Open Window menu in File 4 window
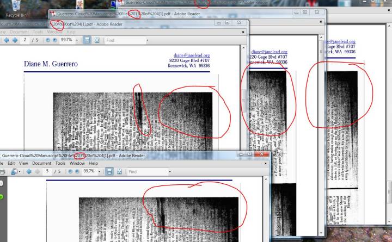Image resolution: width=392 pixels, height=242 pixels. [x=54, y=32]
